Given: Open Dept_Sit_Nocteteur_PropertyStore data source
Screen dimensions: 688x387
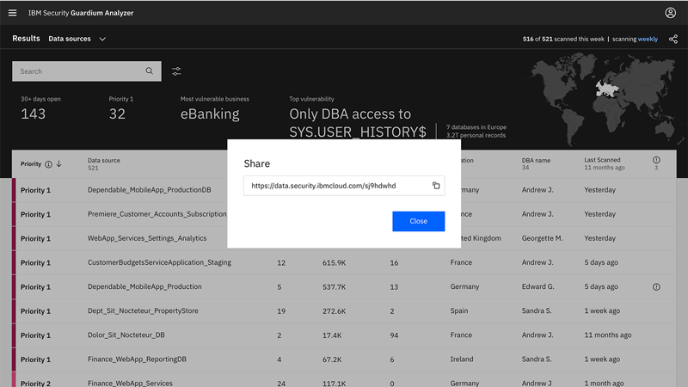Looking at the screenshot, I should pos(143,310).
